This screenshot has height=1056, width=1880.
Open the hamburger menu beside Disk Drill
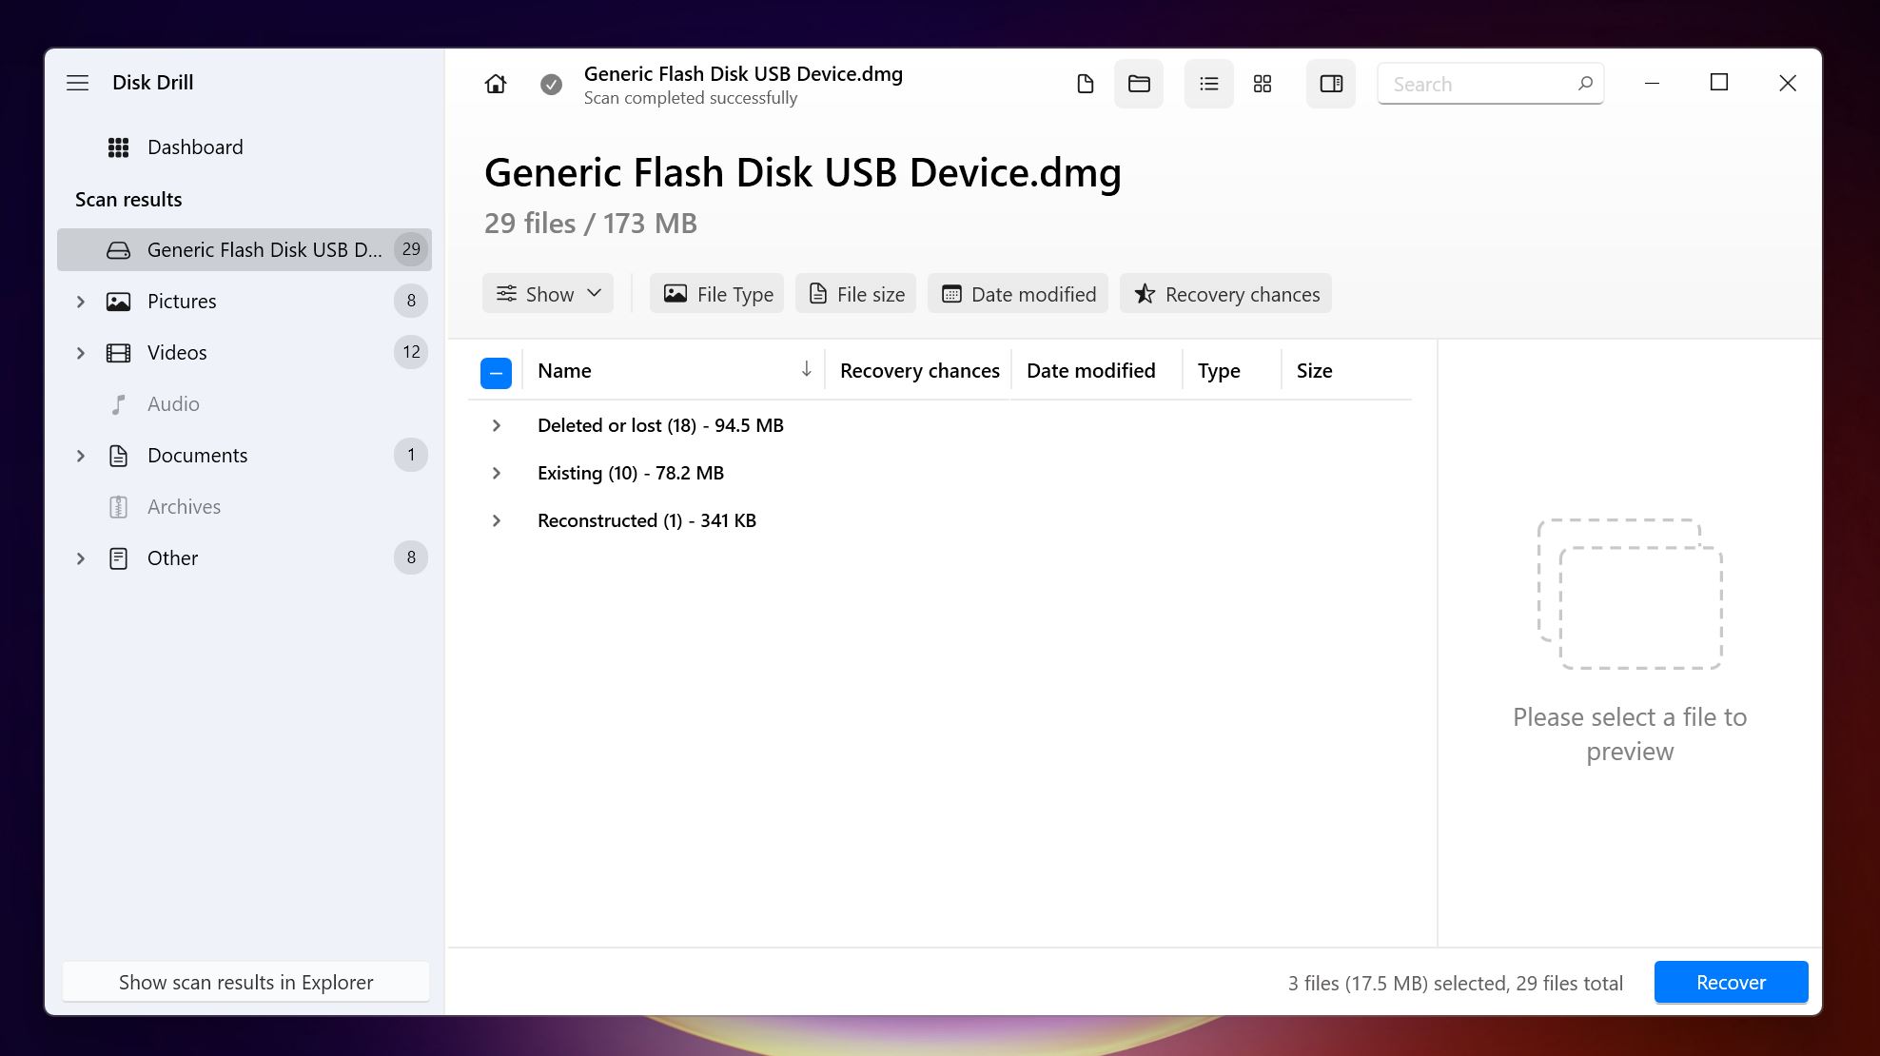78,83
